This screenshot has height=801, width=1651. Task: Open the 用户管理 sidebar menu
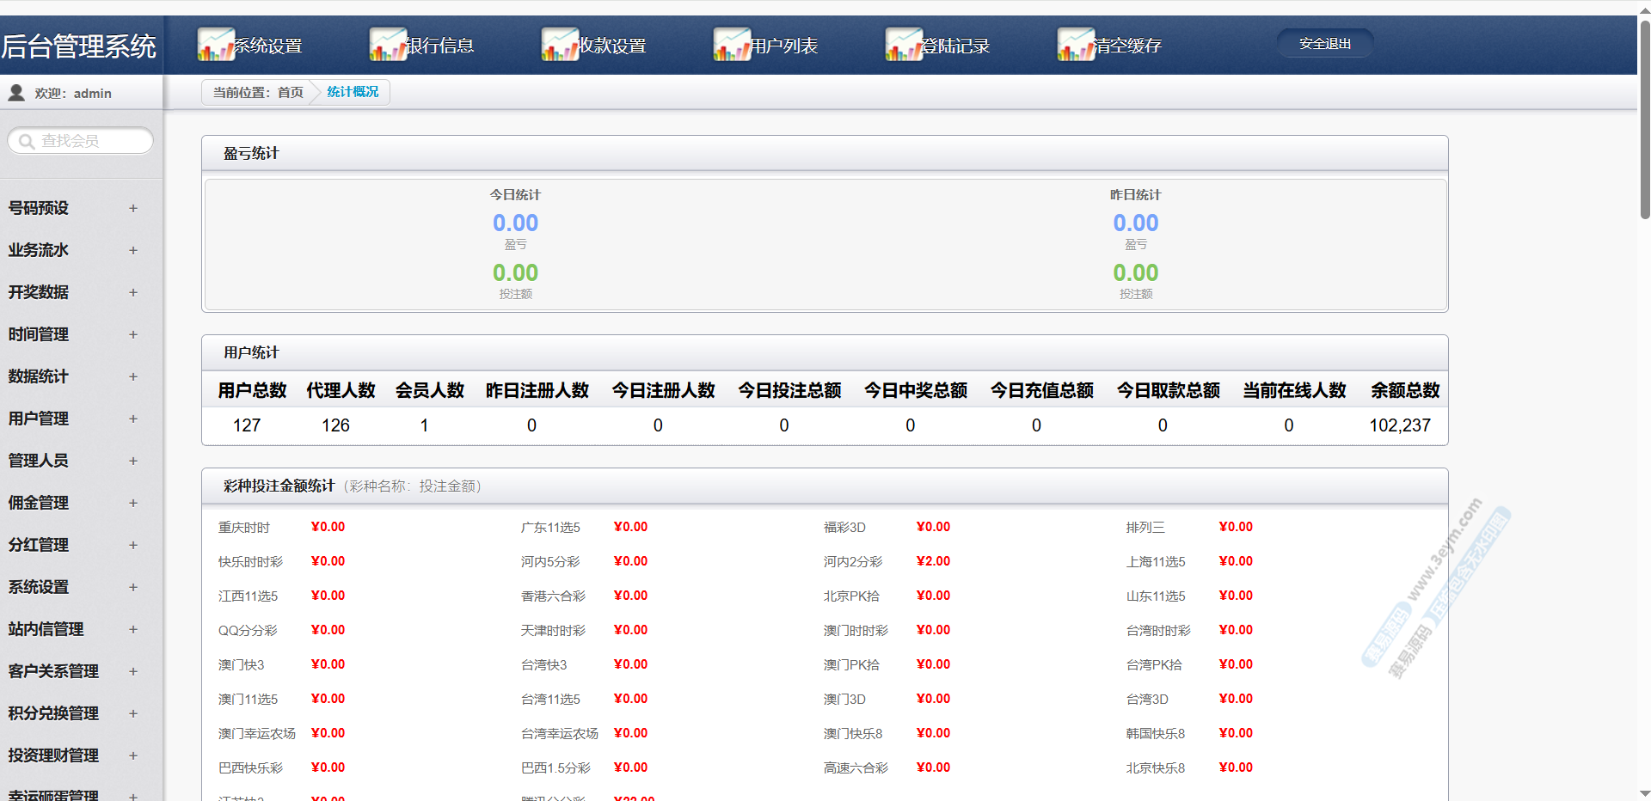pyautogui.click(x=39, y=419)
